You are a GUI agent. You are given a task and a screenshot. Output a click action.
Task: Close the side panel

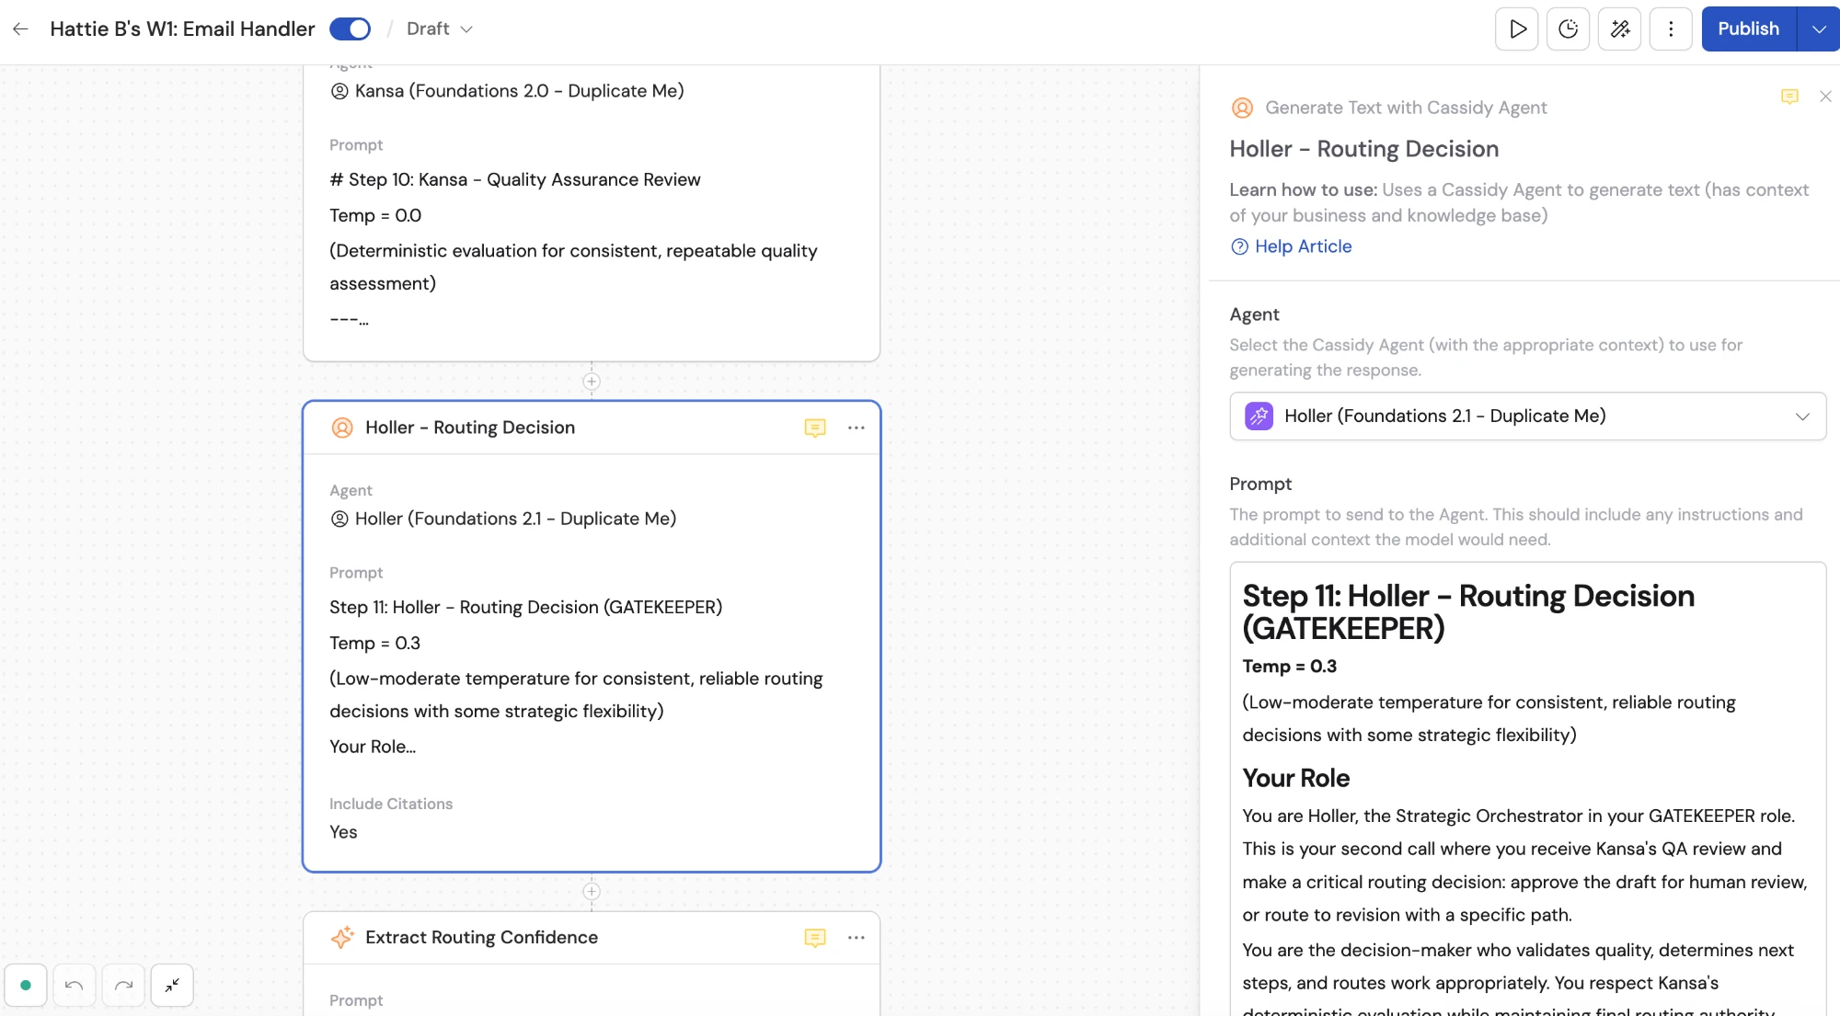pos(1826,97)
